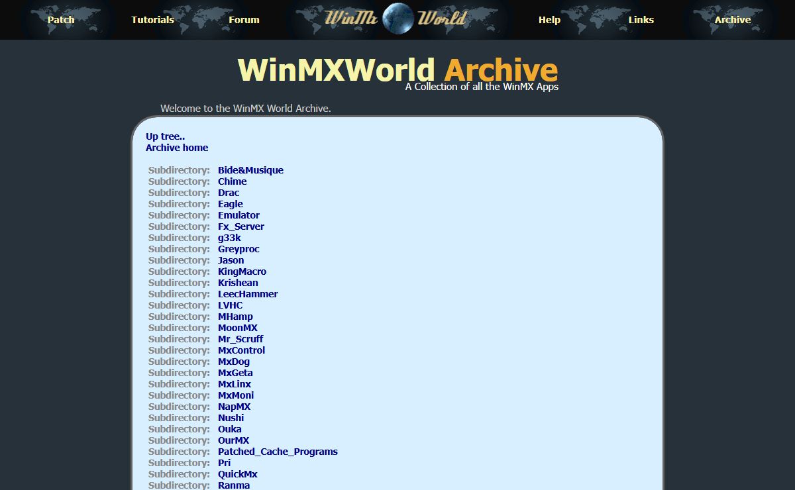Open the MxMoni subdirectory
This screenshot has height=490, width=795.
pos(236,395)
